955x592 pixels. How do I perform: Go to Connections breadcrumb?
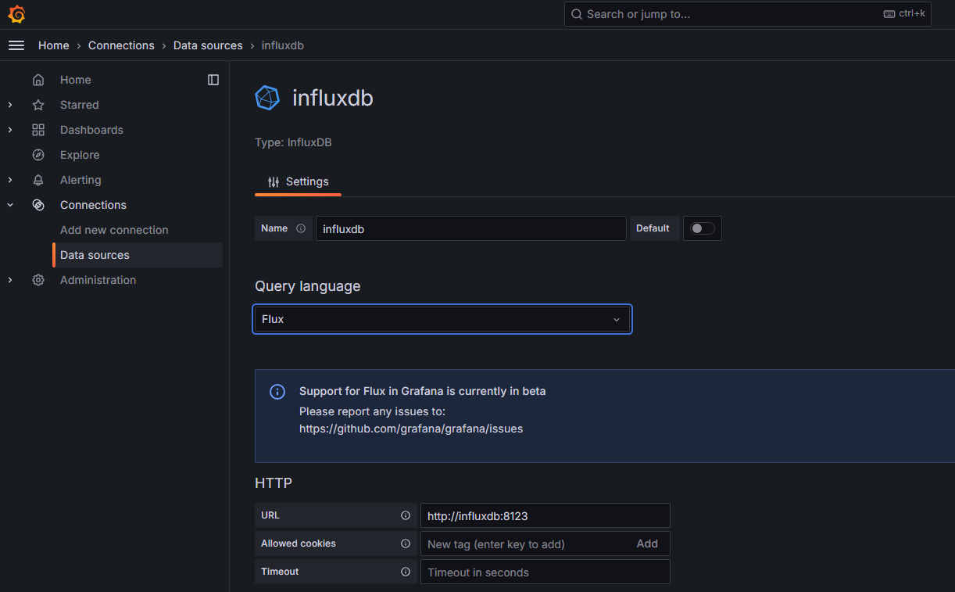121,45
